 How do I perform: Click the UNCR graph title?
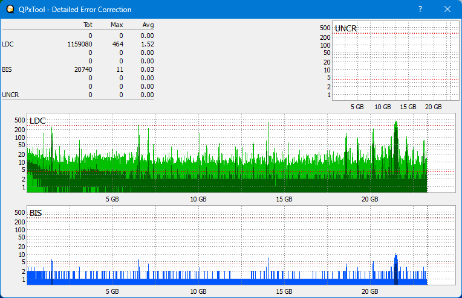346,28
